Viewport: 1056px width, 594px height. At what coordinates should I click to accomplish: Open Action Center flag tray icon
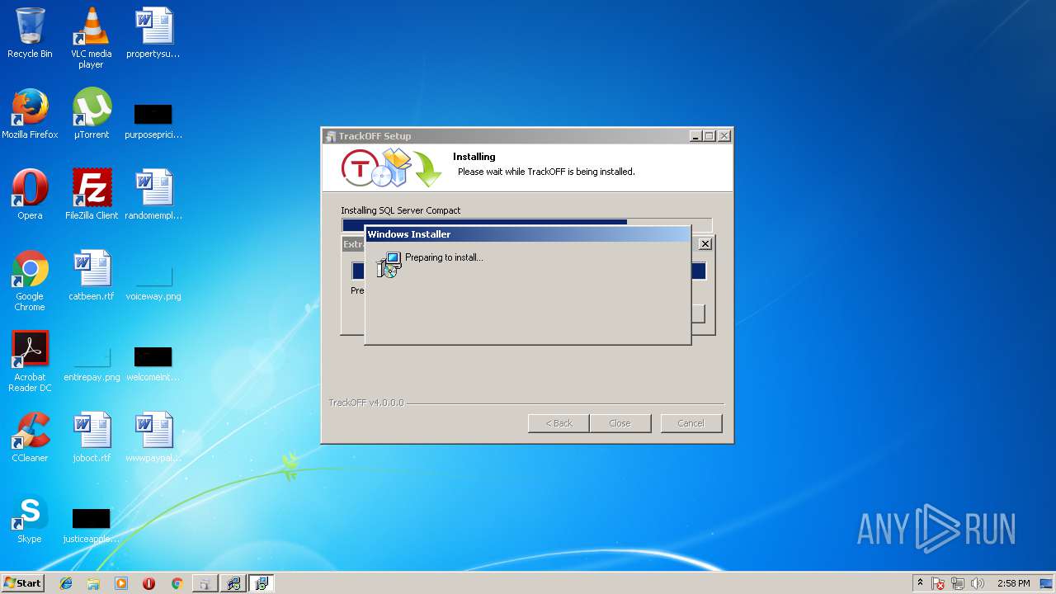point(938,583)
